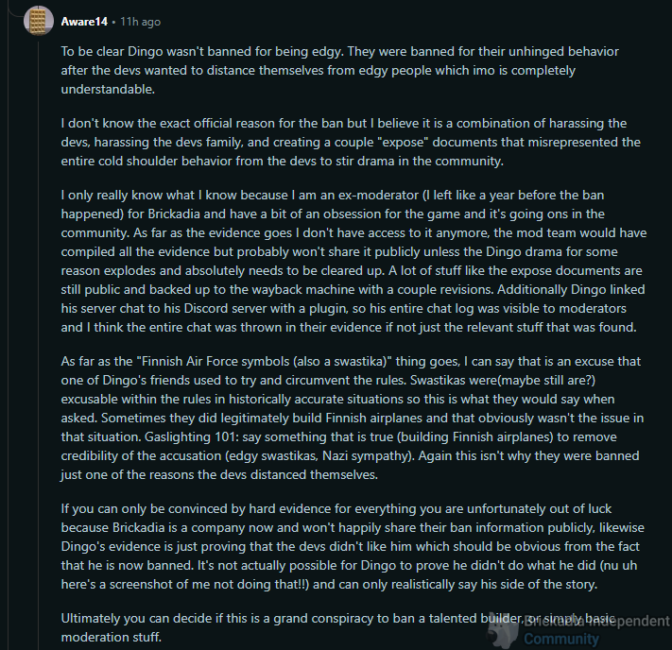Click the 11h ago timestamp

140,22
